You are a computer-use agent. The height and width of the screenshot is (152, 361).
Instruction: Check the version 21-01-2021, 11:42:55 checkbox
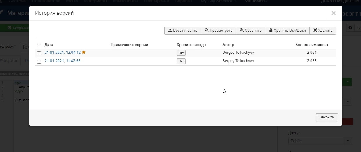point(39,62)
